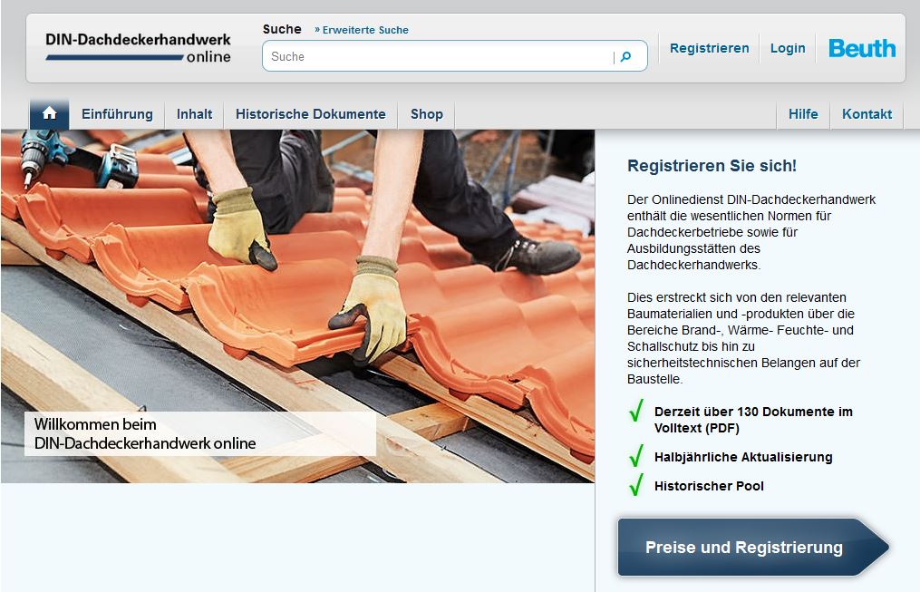Click the roofer hero banner image
Viewport: 920px width, 592px height.
click(x=297, y=306)
